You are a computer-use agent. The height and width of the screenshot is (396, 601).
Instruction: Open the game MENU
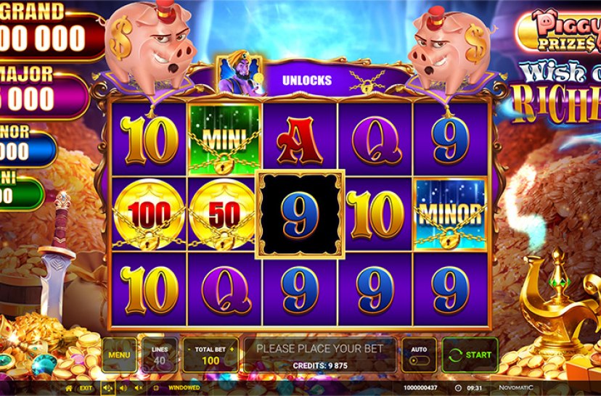point(119,355)
